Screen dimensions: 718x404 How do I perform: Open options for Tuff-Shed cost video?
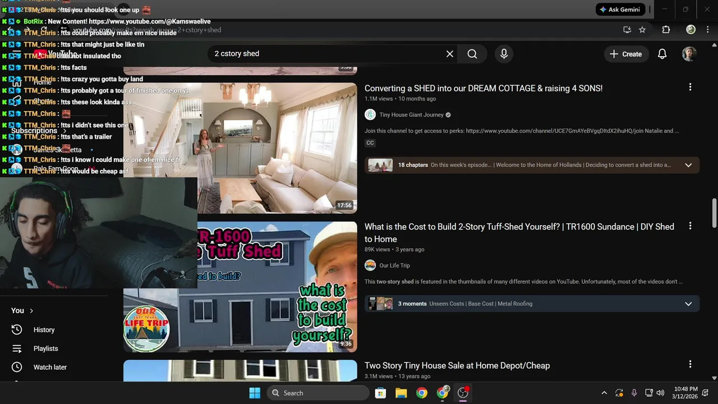pyautogui.click(x=690, y=226)
